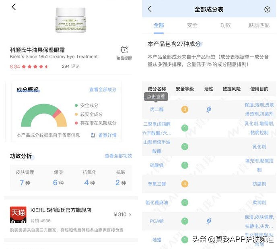280x249 pixels.
Task: Click the 备案详情 document icon
Action: [93, 135]
